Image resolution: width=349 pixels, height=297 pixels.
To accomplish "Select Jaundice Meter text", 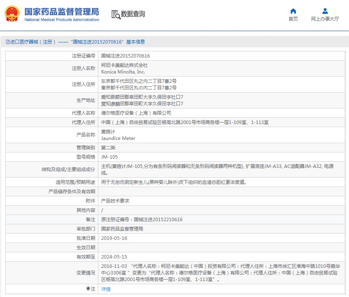I will tap(118, 138).
